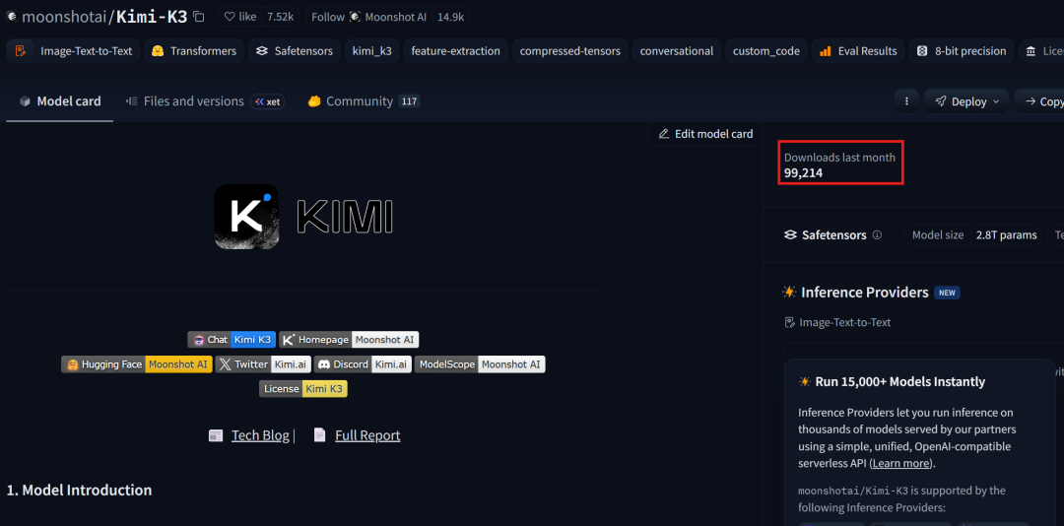Select the Transformers tag
This screenshot has height=526, width=1064.
tap(194, 51)
